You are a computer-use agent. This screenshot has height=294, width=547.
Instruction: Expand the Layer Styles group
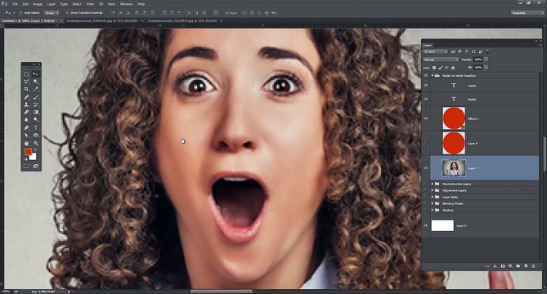click(x=433, y=197)
